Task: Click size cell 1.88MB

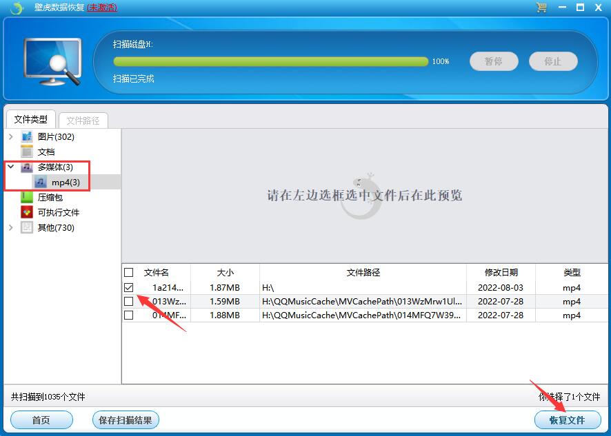Action: coord(225,315)
